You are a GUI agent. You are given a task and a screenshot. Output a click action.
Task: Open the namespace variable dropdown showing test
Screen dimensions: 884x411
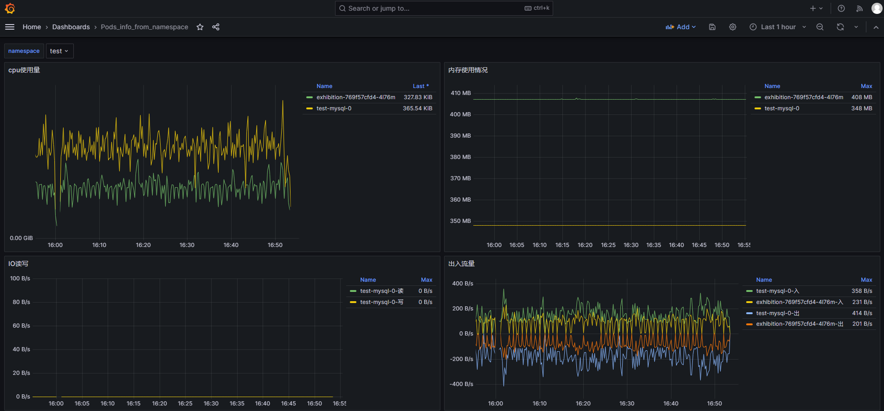coord(59,51)
